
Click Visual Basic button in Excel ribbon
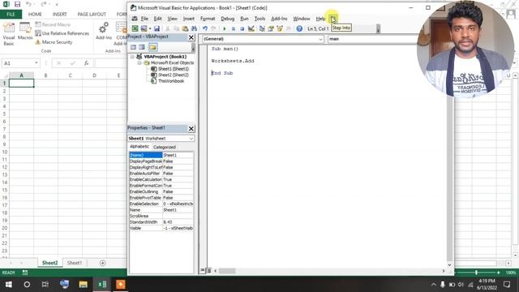9,34
